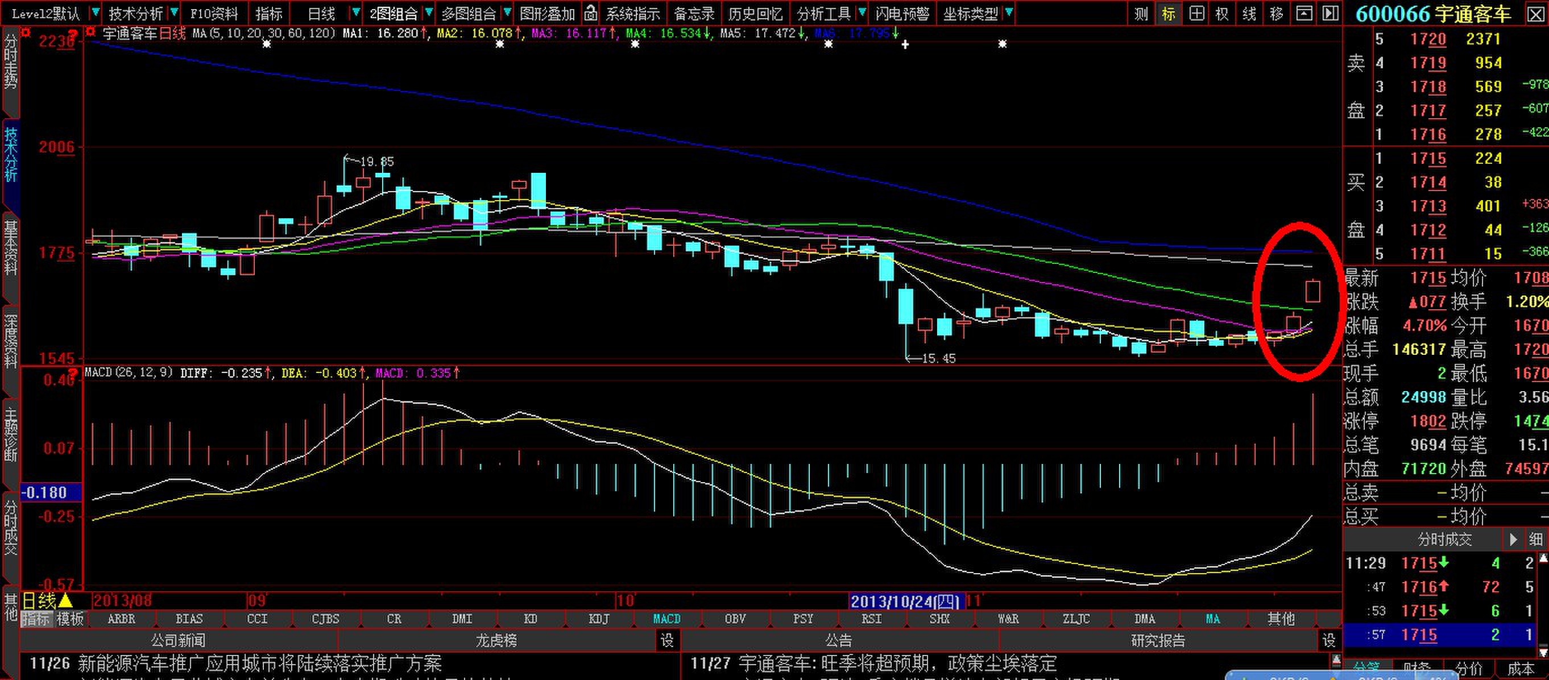Image resolution: width=1549 pixels, height=680 pixels.
Task: Toggle the 模板 button at bottom-left
Action: pos(71,619)
